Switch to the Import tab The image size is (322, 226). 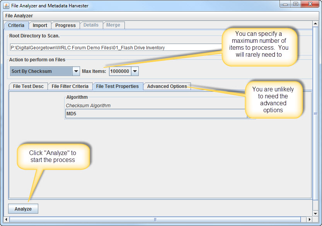point(40,25)
